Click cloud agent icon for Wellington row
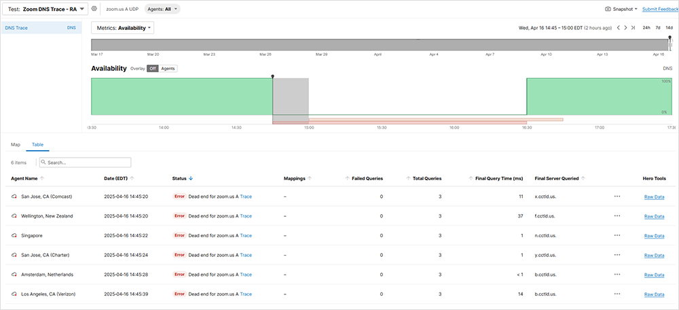The height and width of the screenshot is (310, 679). click(x=14, y=216)
